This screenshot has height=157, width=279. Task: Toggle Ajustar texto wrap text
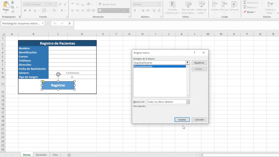click(x=107, y=4)
